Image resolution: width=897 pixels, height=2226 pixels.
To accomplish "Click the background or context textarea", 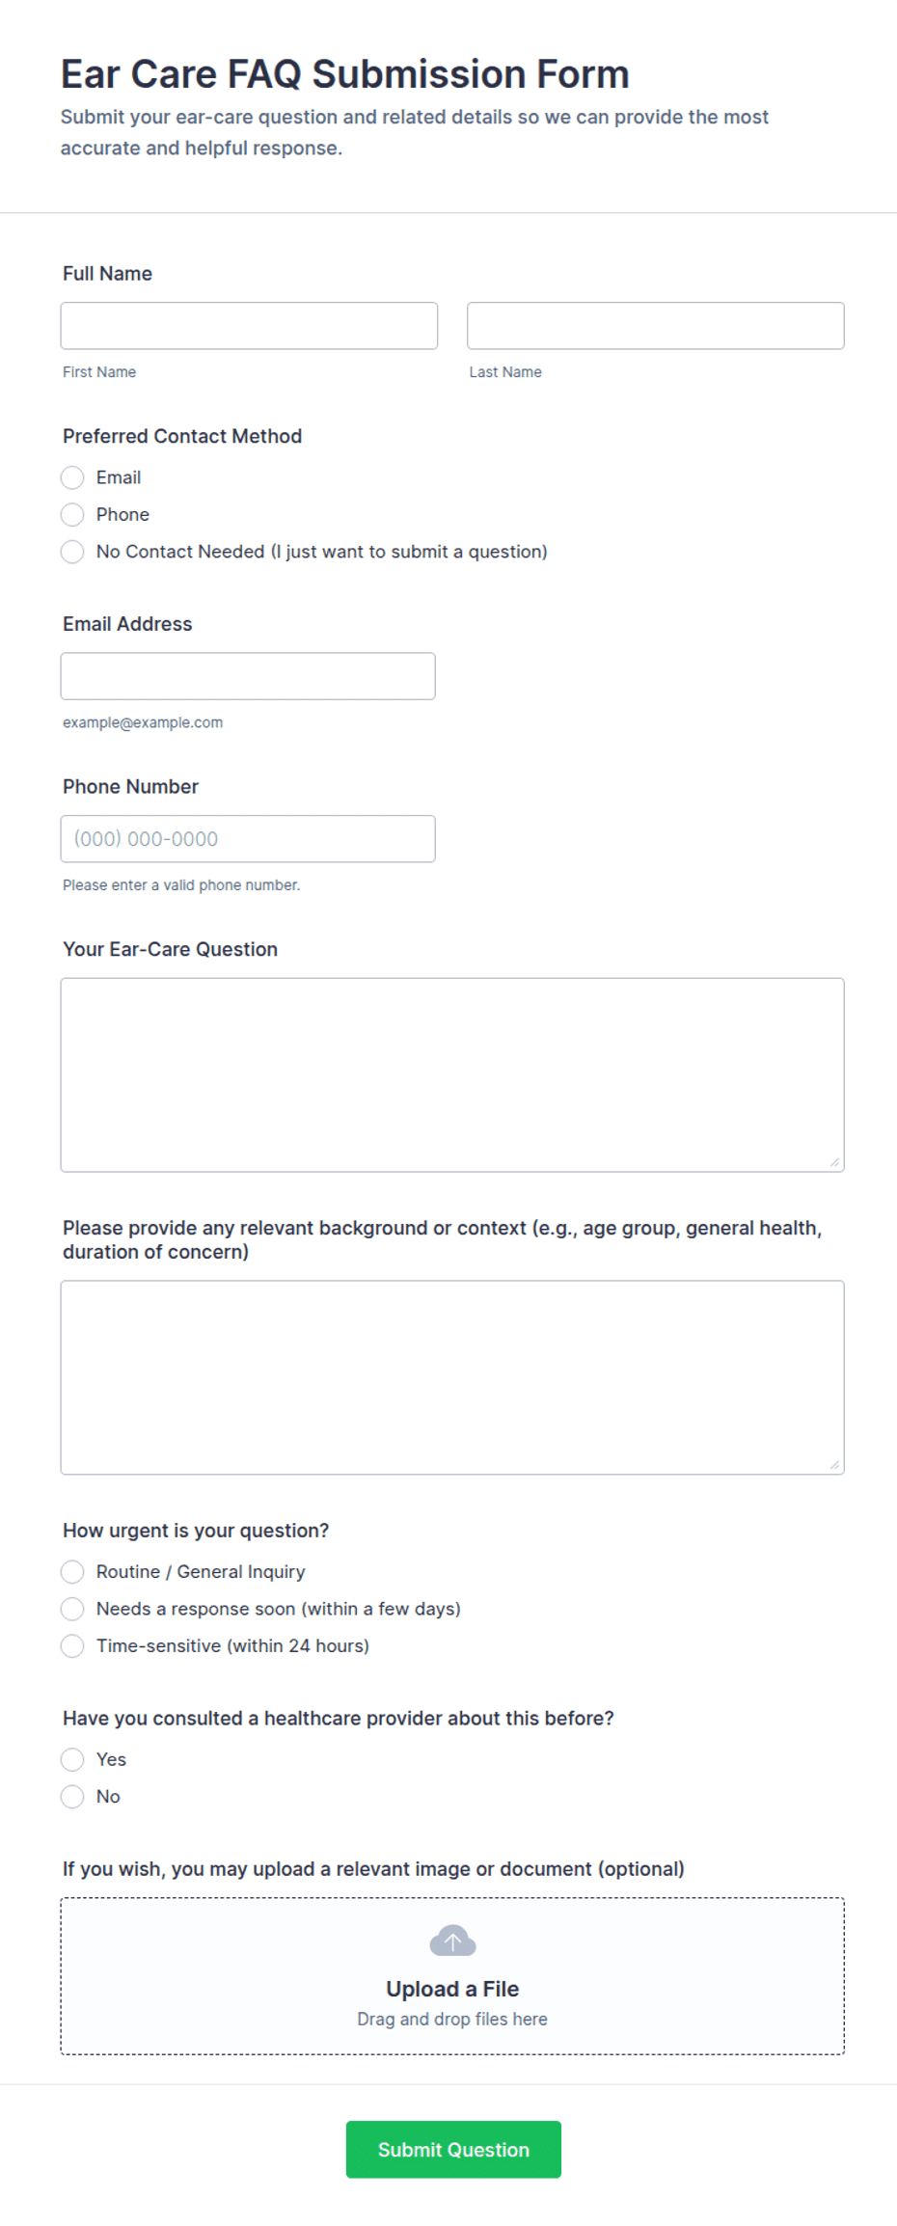I will [x=452, y=1377].
